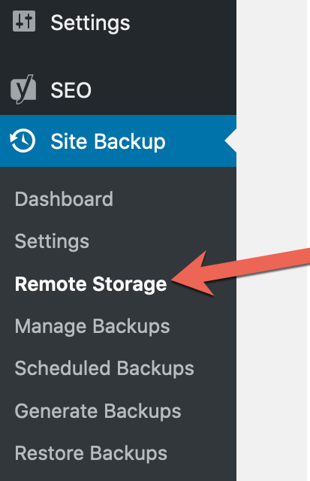Open the top-level Settings menu label
Viewport: 310px width, 481px height.
[90, 23]
